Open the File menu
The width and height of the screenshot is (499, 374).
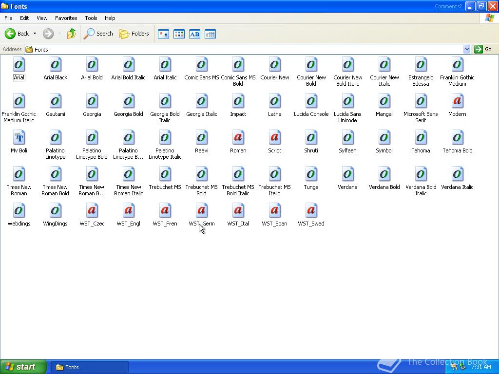point(8,18)
